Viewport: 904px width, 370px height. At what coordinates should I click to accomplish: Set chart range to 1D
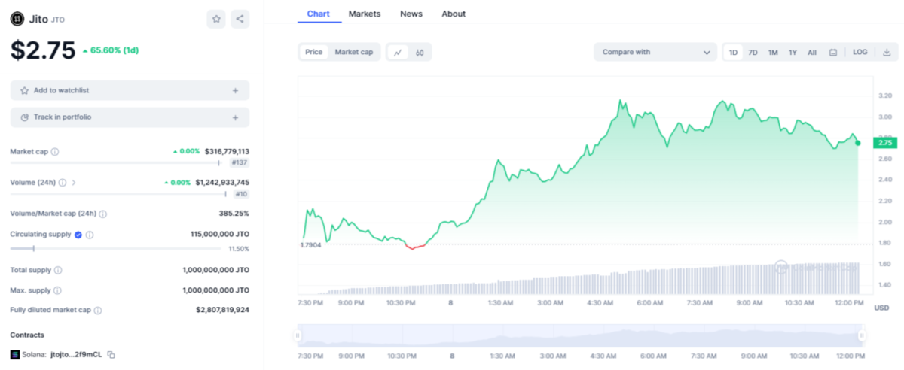(x=734, y=52)
